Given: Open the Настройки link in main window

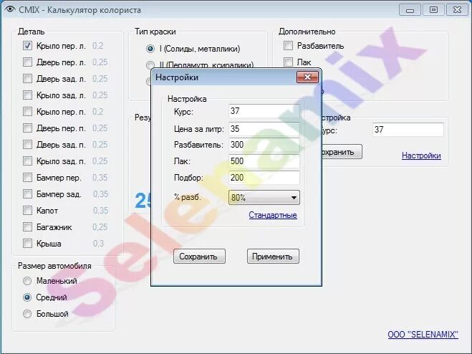Looking at the screenshot, I should click(x=421, y=156).
